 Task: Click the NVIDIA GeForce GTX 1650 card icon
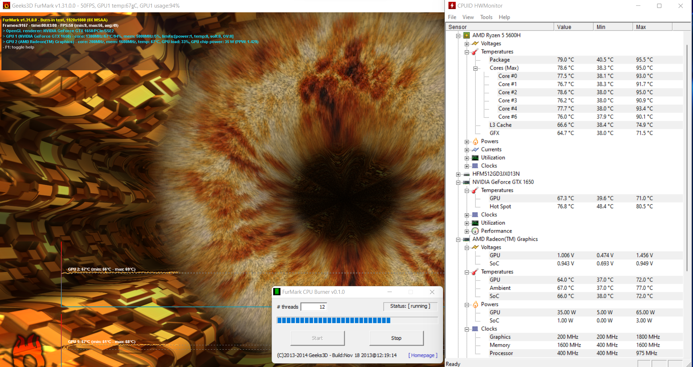click(x=466, y=182)
